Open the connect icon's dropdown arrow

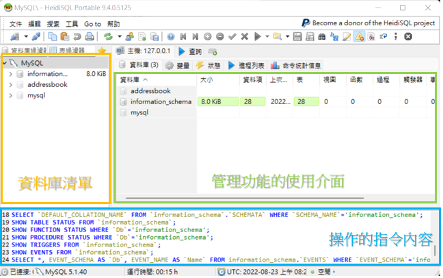click(26, 36)
